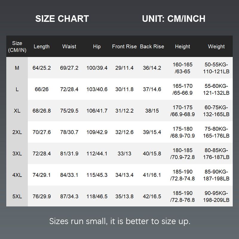Screen dimensions: 239x239
Task: Click the "Sizes run small" note
Action: click(119, 221)
